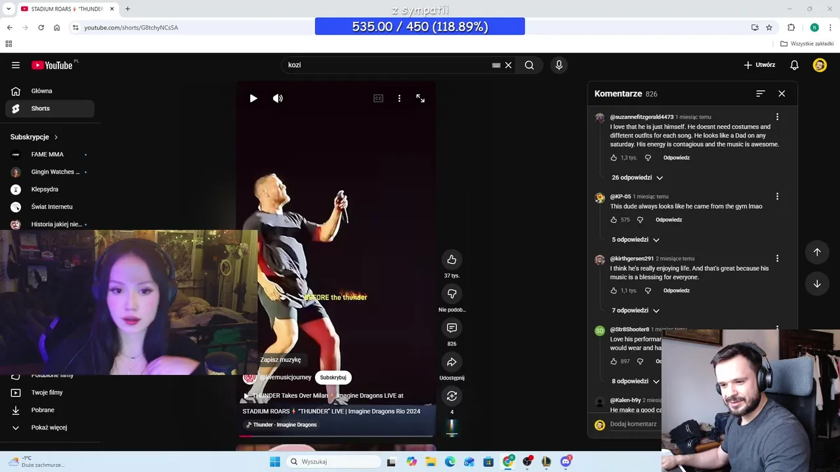Go to previous Short with up arrow

tap(817, 252)
